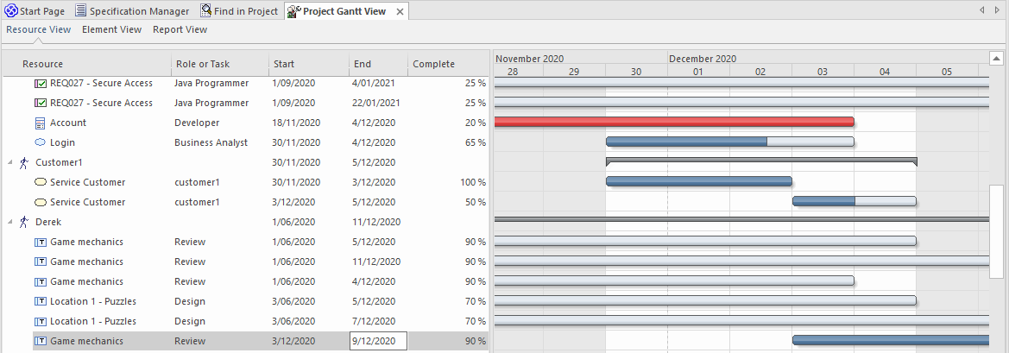Open the Report View tab
The height and width of the screenshot is (353, 1009).
point(180,29)
